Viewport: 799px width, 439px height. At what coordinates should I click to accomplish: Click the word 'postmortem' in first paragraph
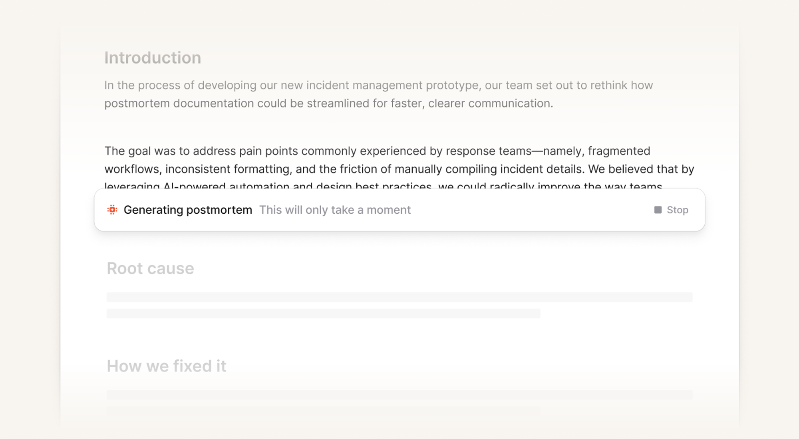pyautogui.click(x=137, y=103)
